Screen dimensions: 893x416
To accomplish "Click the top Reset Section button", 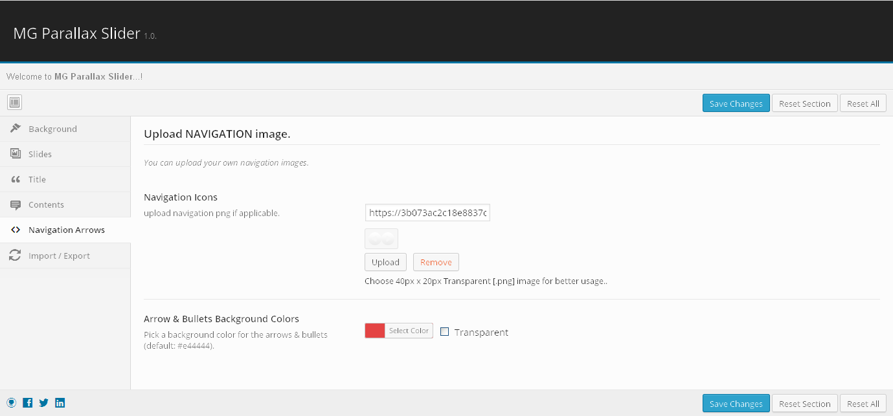I will [x=804, y=104].
